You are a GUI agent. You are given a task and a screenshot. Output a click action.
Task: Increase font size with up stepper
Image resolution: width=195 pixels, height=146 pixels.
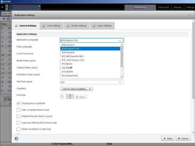tap(70, 95)
